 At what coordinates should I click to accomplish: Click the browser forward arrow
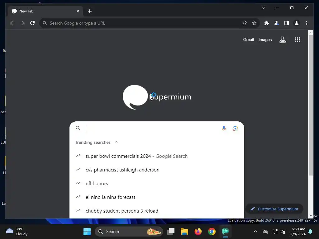22,23
